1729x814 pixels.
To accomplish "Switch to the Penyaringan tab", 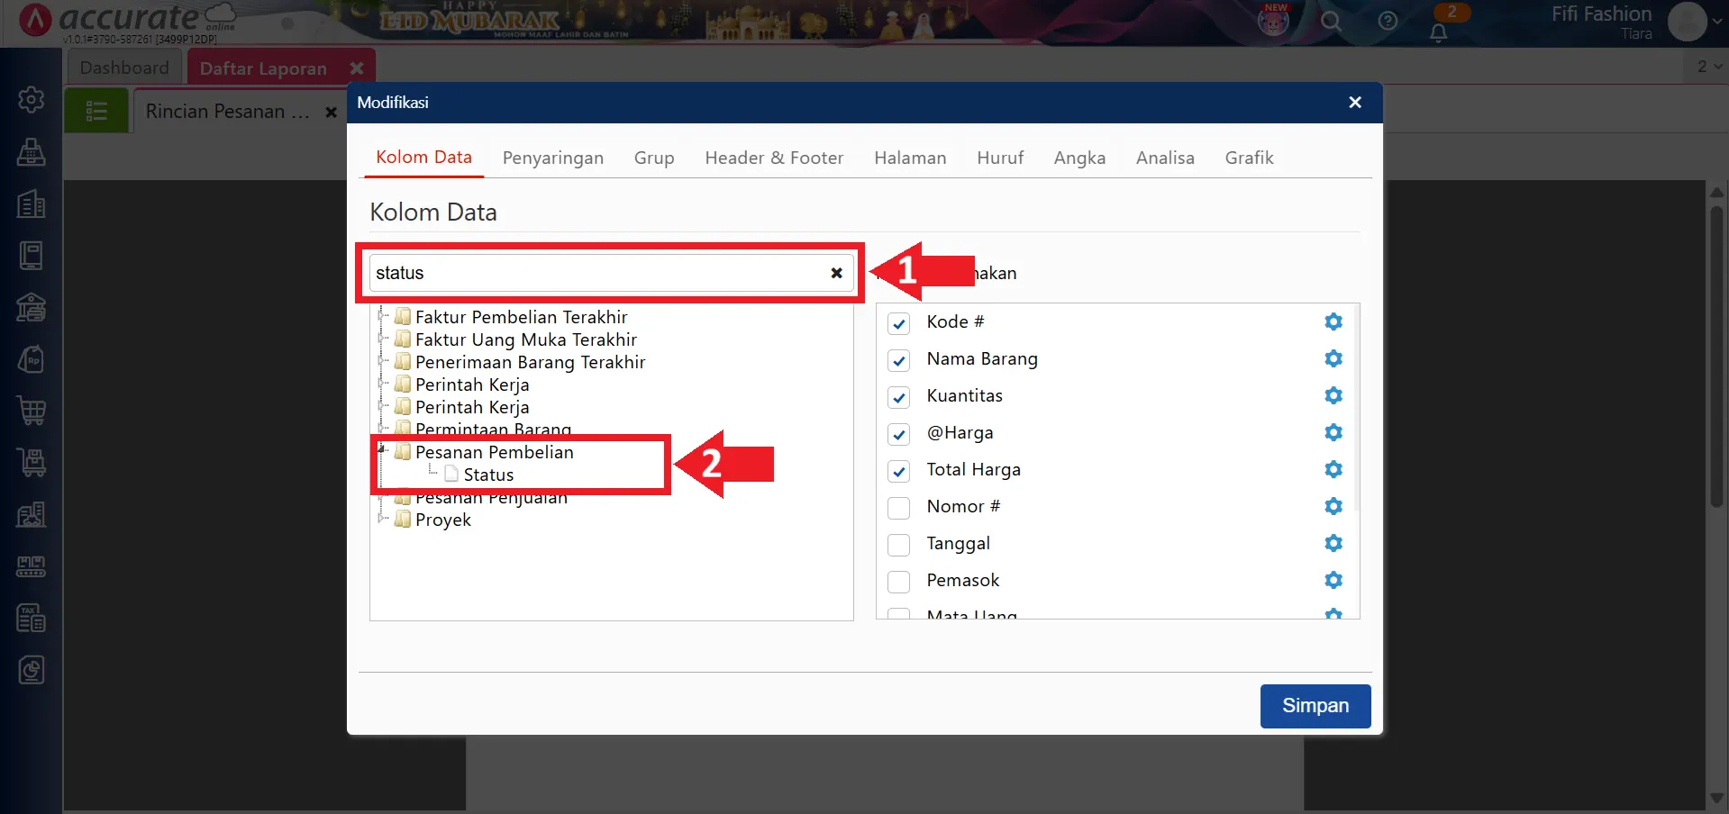I will pos(552,158).
